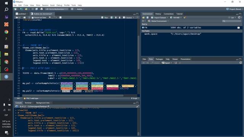Collapse FN2.1 wild type section fold

point(21,68)
